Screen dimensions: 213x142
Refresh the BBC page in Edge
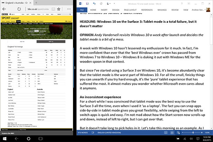[19, 9]
